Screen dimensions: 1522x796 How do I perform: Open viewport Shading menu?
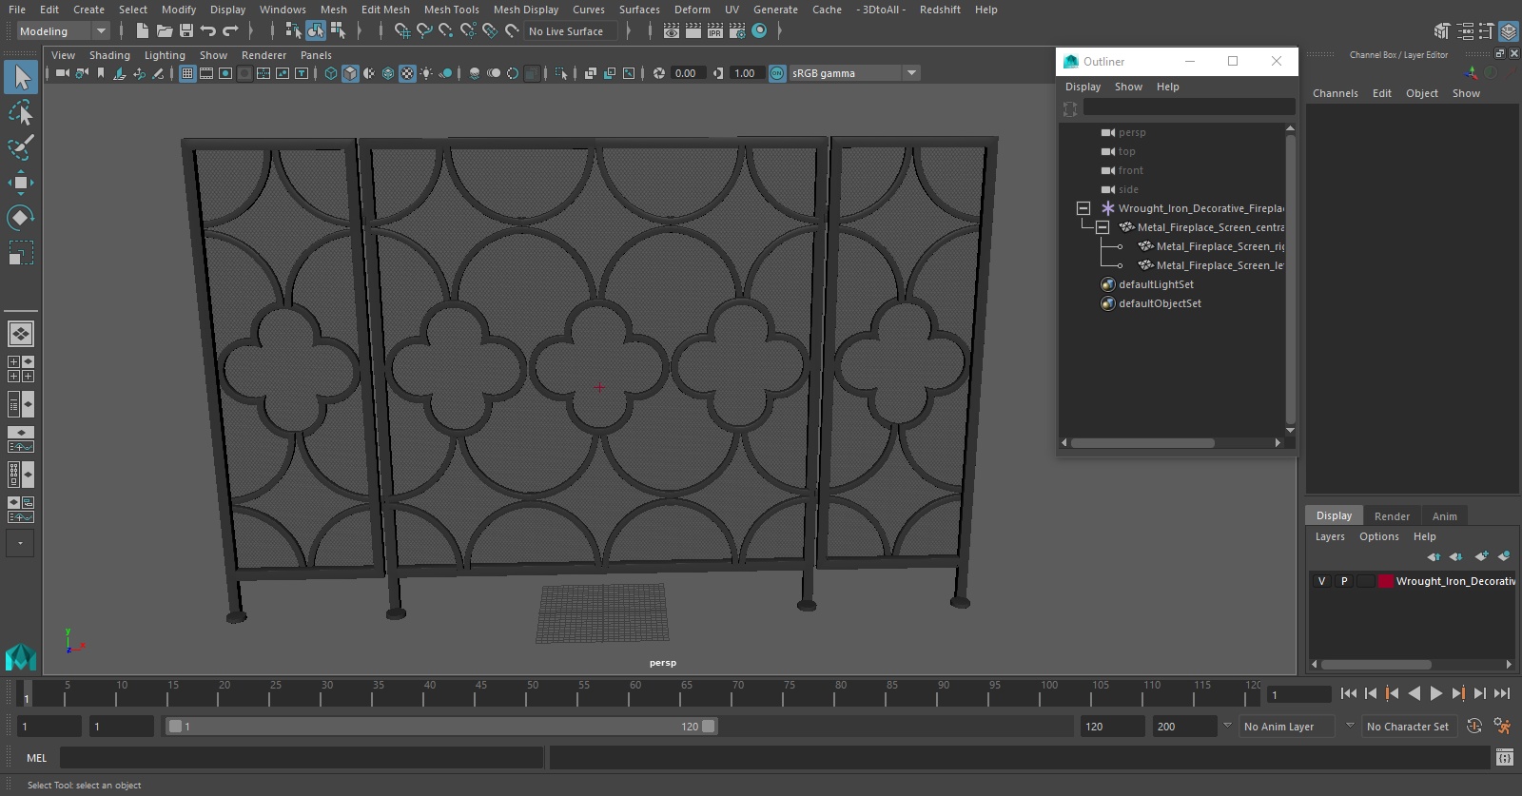(109, 55)
